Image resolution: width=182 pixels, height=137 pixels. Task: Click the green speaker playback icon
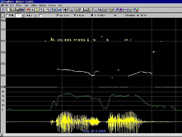55,10
